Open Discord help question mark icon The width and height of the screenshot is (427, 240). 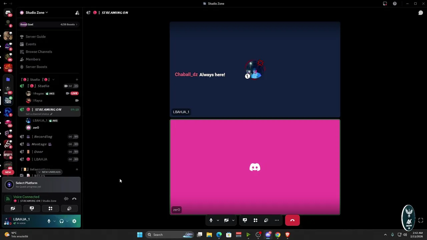point(395,4)
